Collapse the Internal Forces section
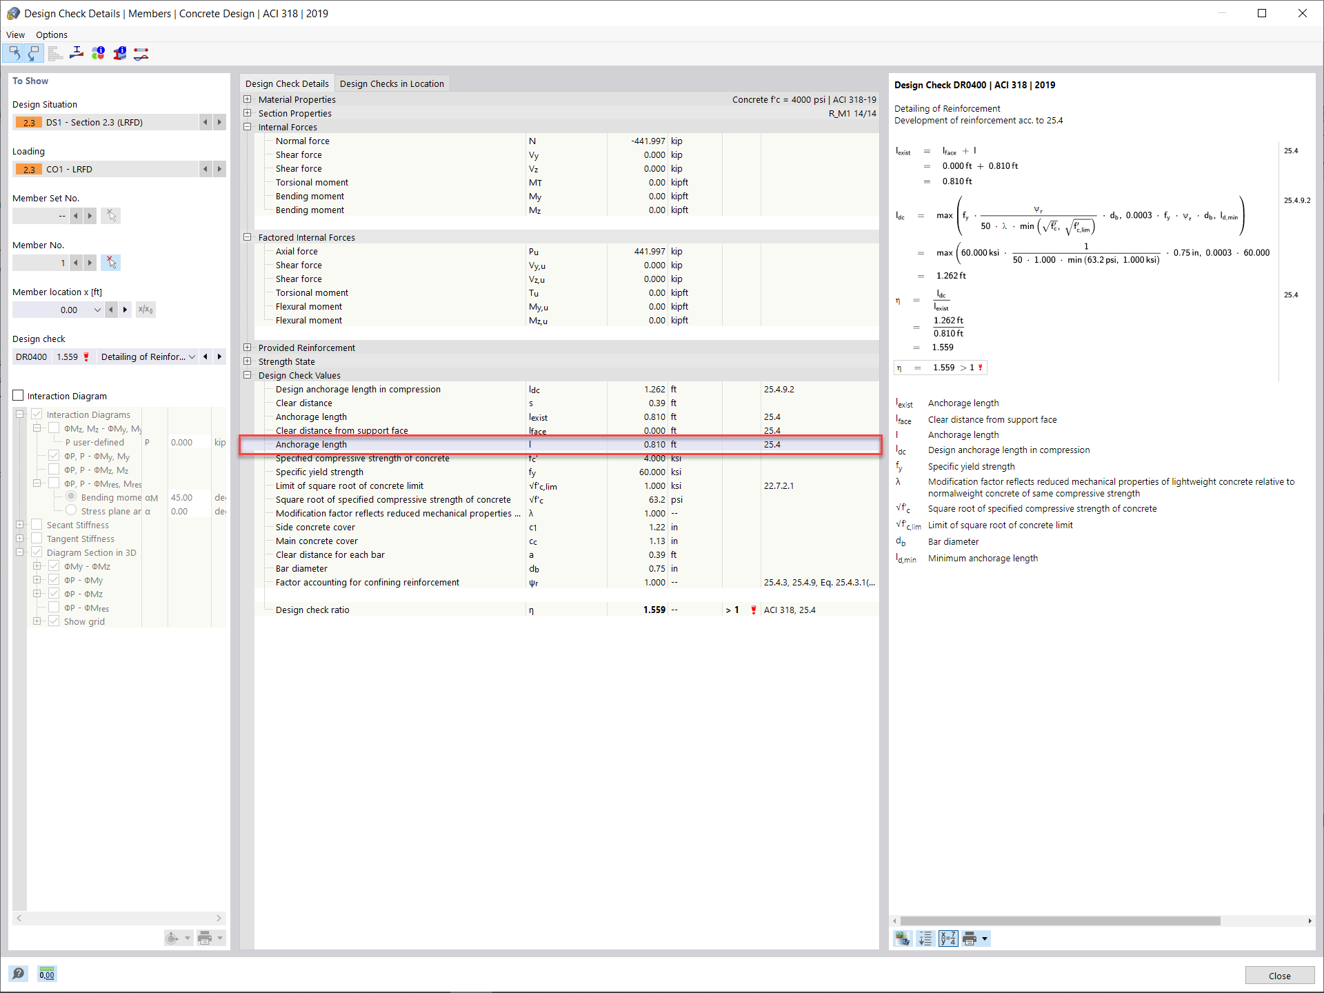The image size is (1324, 993). coord(249,128)
